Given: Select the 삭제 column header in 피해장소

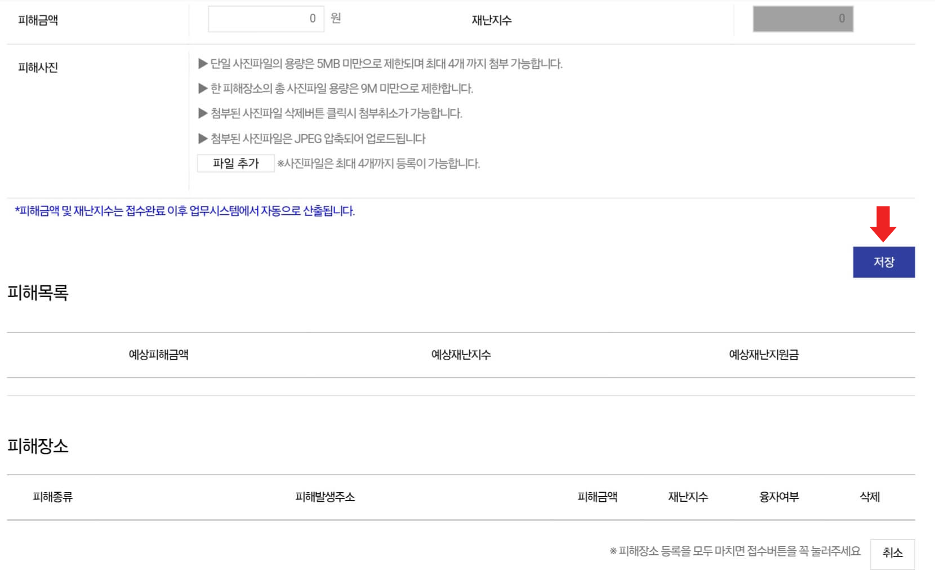Looking at the screenshot, I should (871, 497).
